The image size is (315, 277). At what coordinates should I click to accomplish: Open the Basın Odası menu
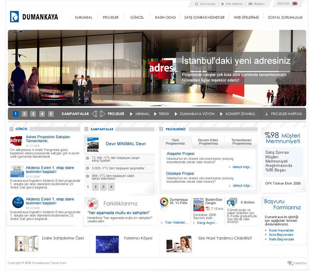click(x=165, y=17)
